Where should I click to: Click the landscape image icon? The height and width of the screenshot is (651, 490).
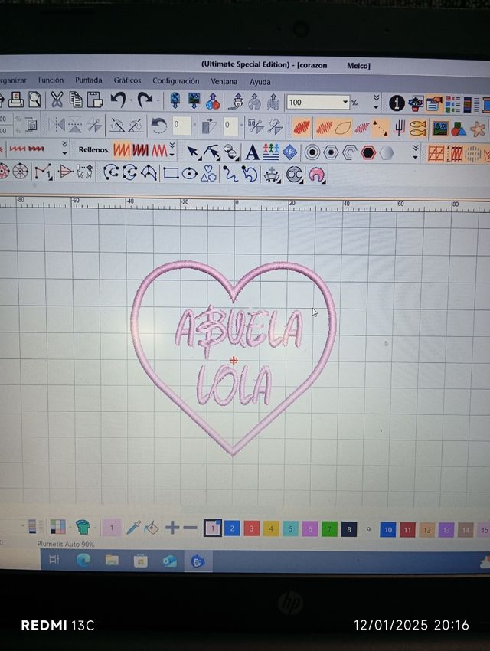click(x=439, y=129)
